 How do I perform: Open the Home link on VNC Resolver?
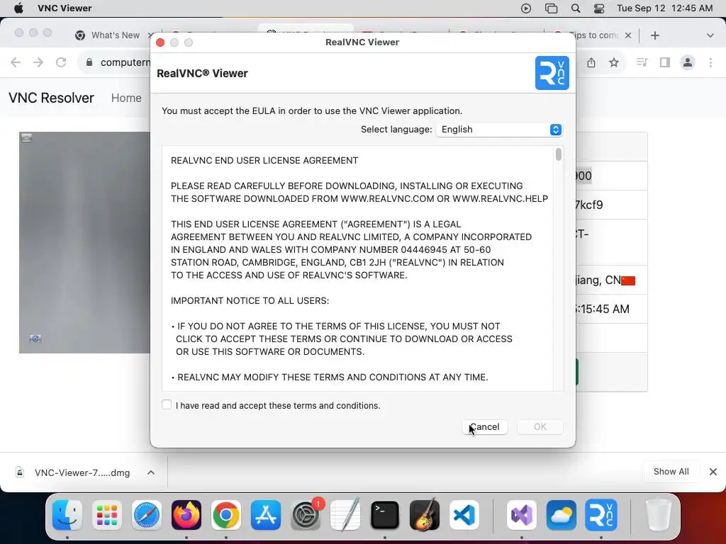click(126, 98)
